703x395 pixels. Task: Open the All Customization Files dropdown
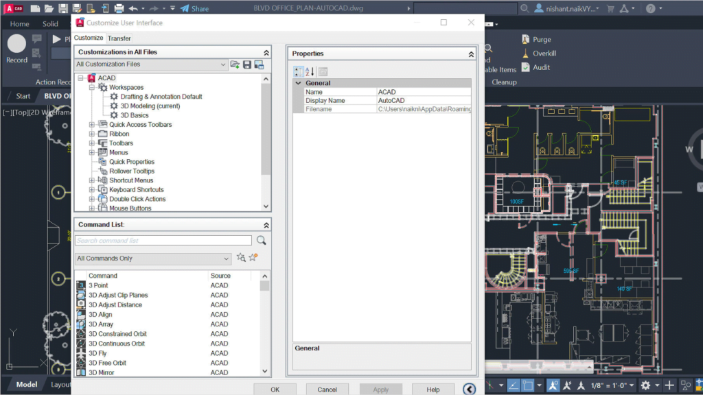223,64
